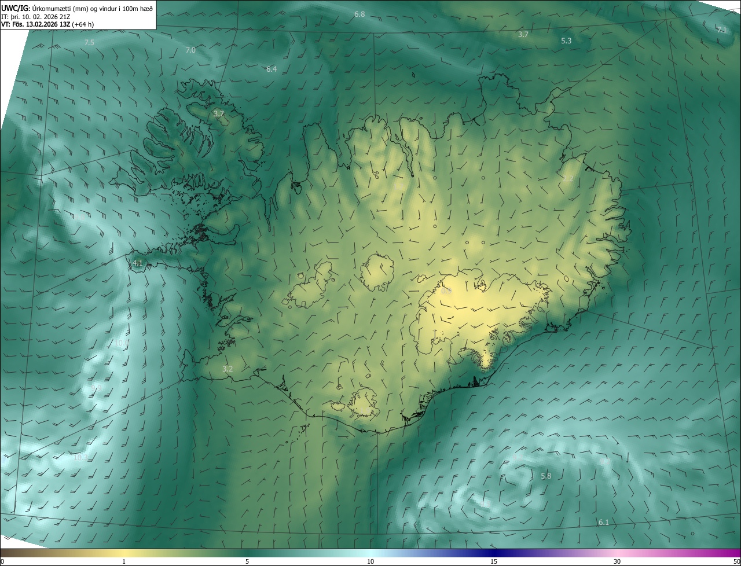Click the 0.9 value label on the glacier
The width and height of the screenshot is (741, 566).
point(446,291)
